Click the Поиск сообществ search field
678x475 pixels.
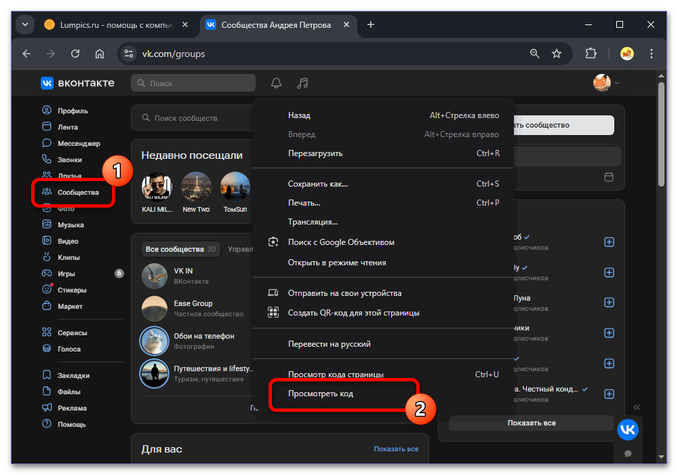coord(193,117)
